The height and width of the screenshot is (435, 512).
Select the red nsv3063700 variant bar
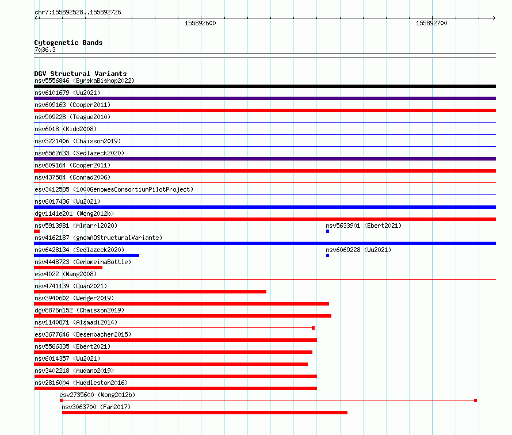coord(205,413)
